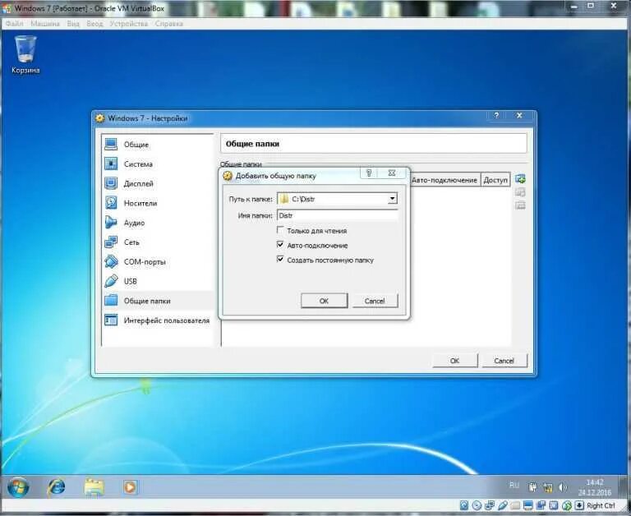The width and height of the screenshot is (631, 516).
Task: Click the hard disk status bar icon
Action: click(464, 505)
